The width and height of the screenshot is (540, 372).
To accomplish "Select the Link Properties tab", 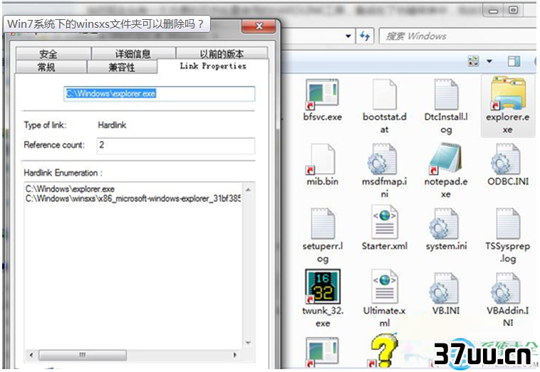I will click(x=213, y=66).
